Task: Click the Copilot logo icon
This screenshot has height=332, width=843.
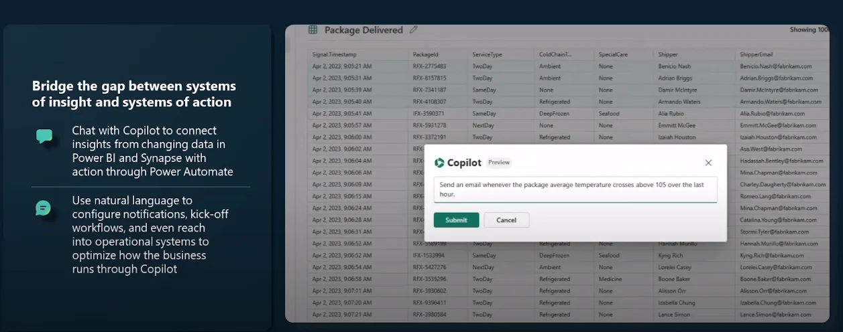Action: click(439, 163)
